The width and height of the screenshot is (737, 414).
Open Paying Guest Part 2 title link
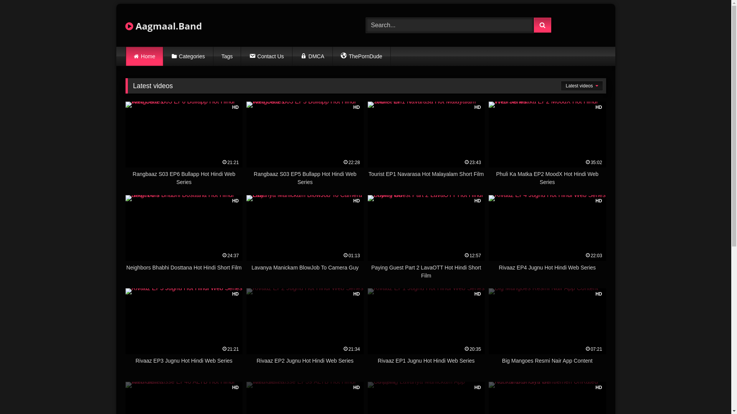(x=426, y=272)
